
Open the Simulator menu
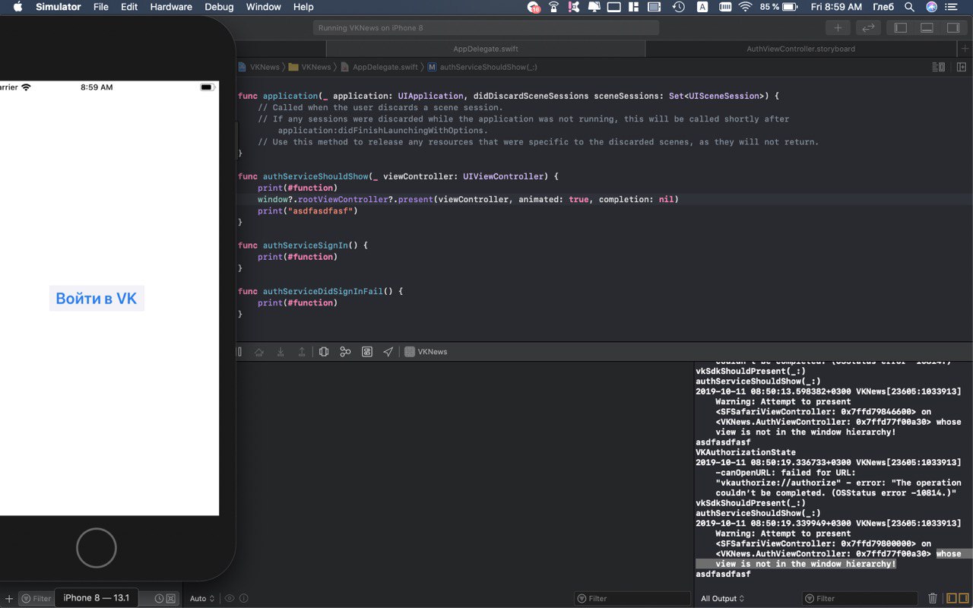click(59, 7)
